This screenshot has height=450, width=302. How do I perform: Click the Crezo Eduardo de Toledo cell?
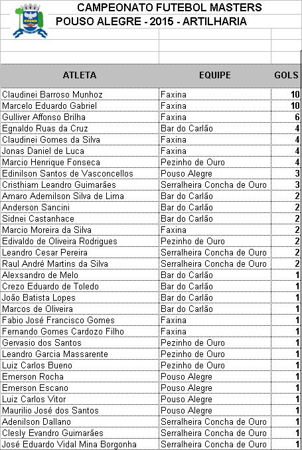[80, 286]
